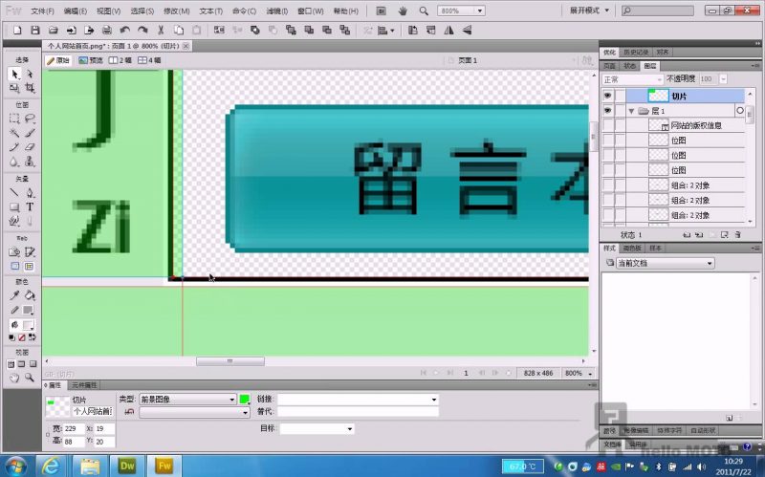Click the green slice color swatch
This screenshot has width=765, height=477.
245,399
